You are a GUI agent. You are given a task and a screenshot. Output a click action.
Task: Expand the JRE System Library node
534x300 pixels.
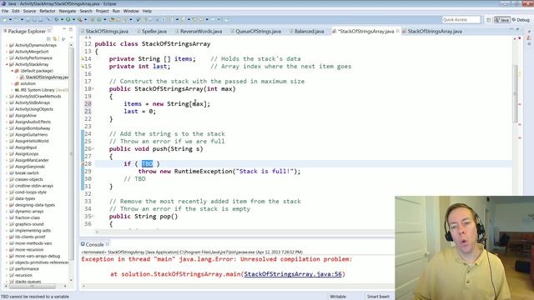(x=13, y=90)
